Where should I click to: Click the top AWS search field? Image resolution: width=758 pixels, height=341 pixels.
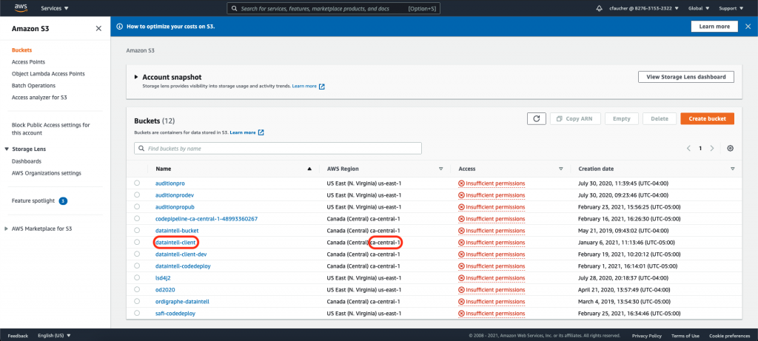334,8
